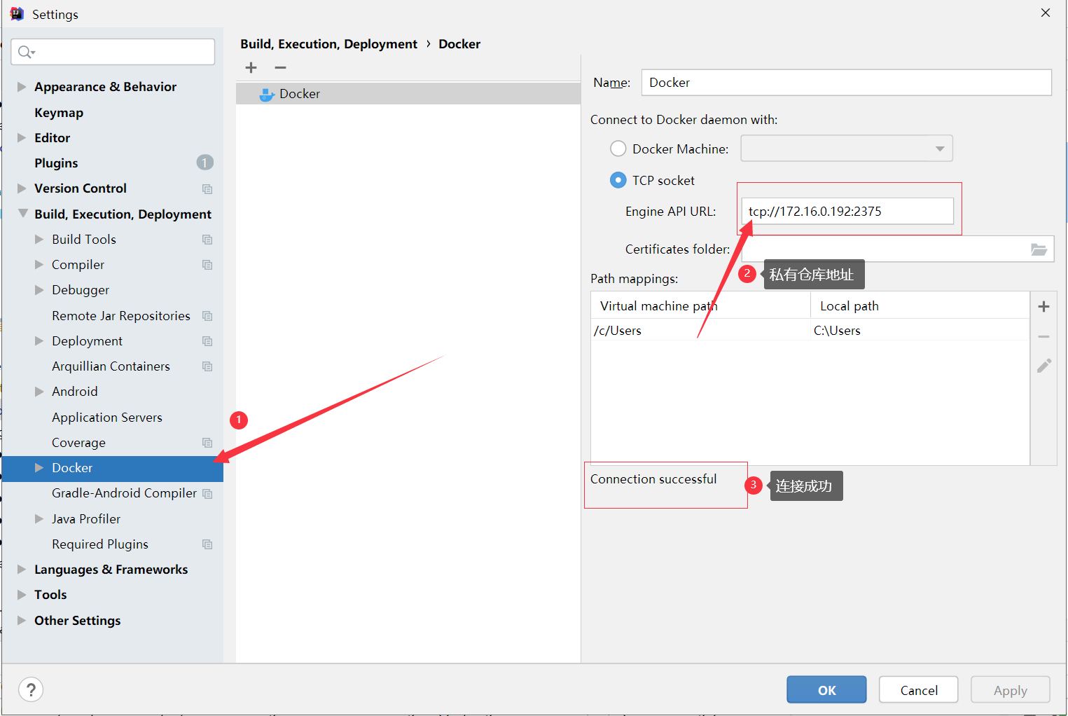Expand the Android node
The width and height of the screenshot is (1068, 716).
(39, 392)
